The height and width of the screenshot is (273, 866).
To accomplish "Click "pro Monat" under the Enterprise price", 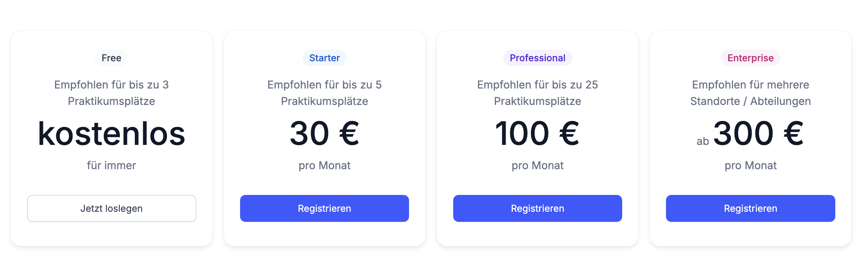I will pos(750,165).
